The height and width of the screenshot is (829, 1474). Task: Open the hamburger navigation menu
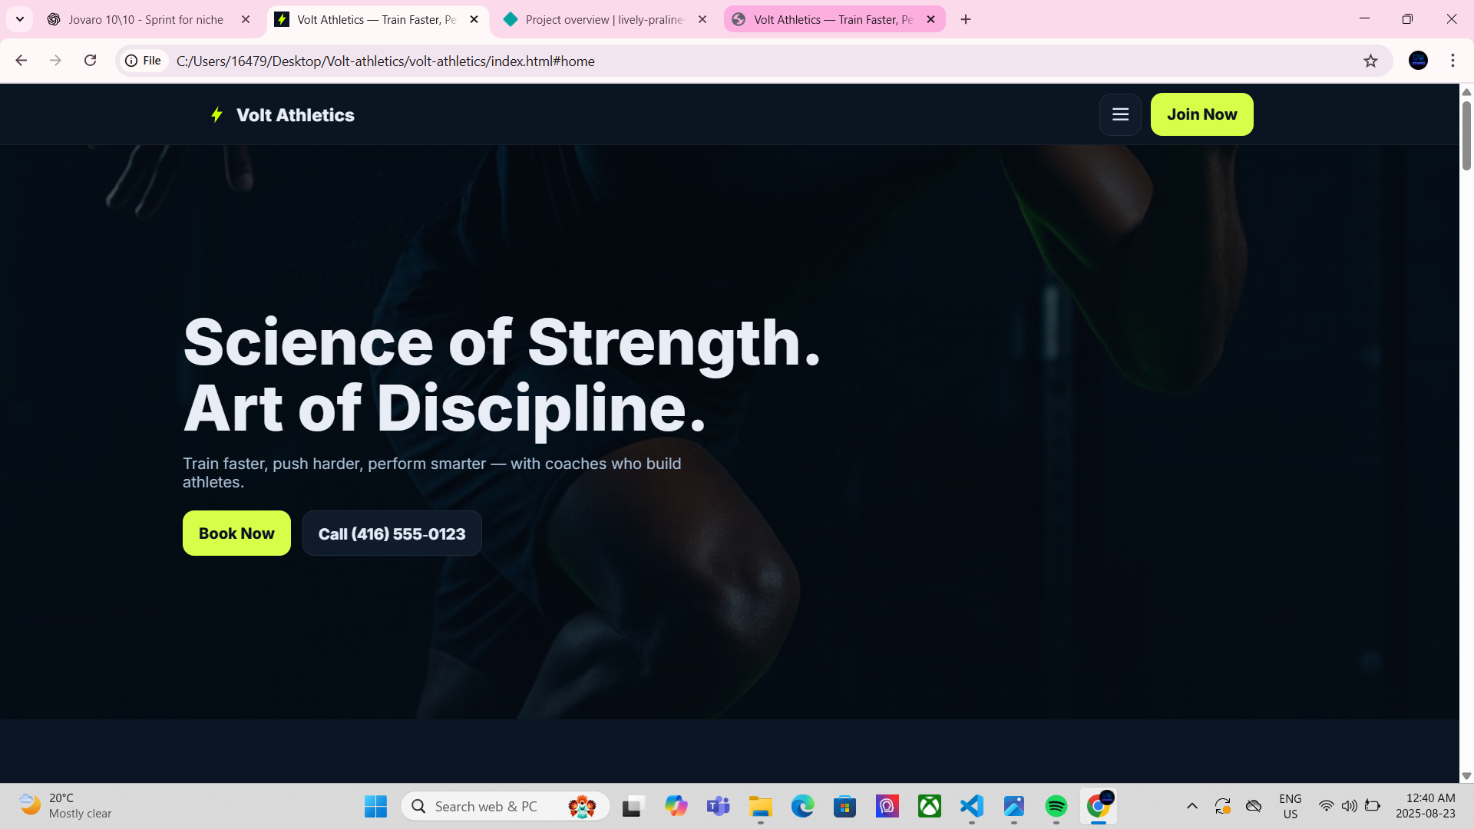pyautogui.click(x=1120, y=114)
